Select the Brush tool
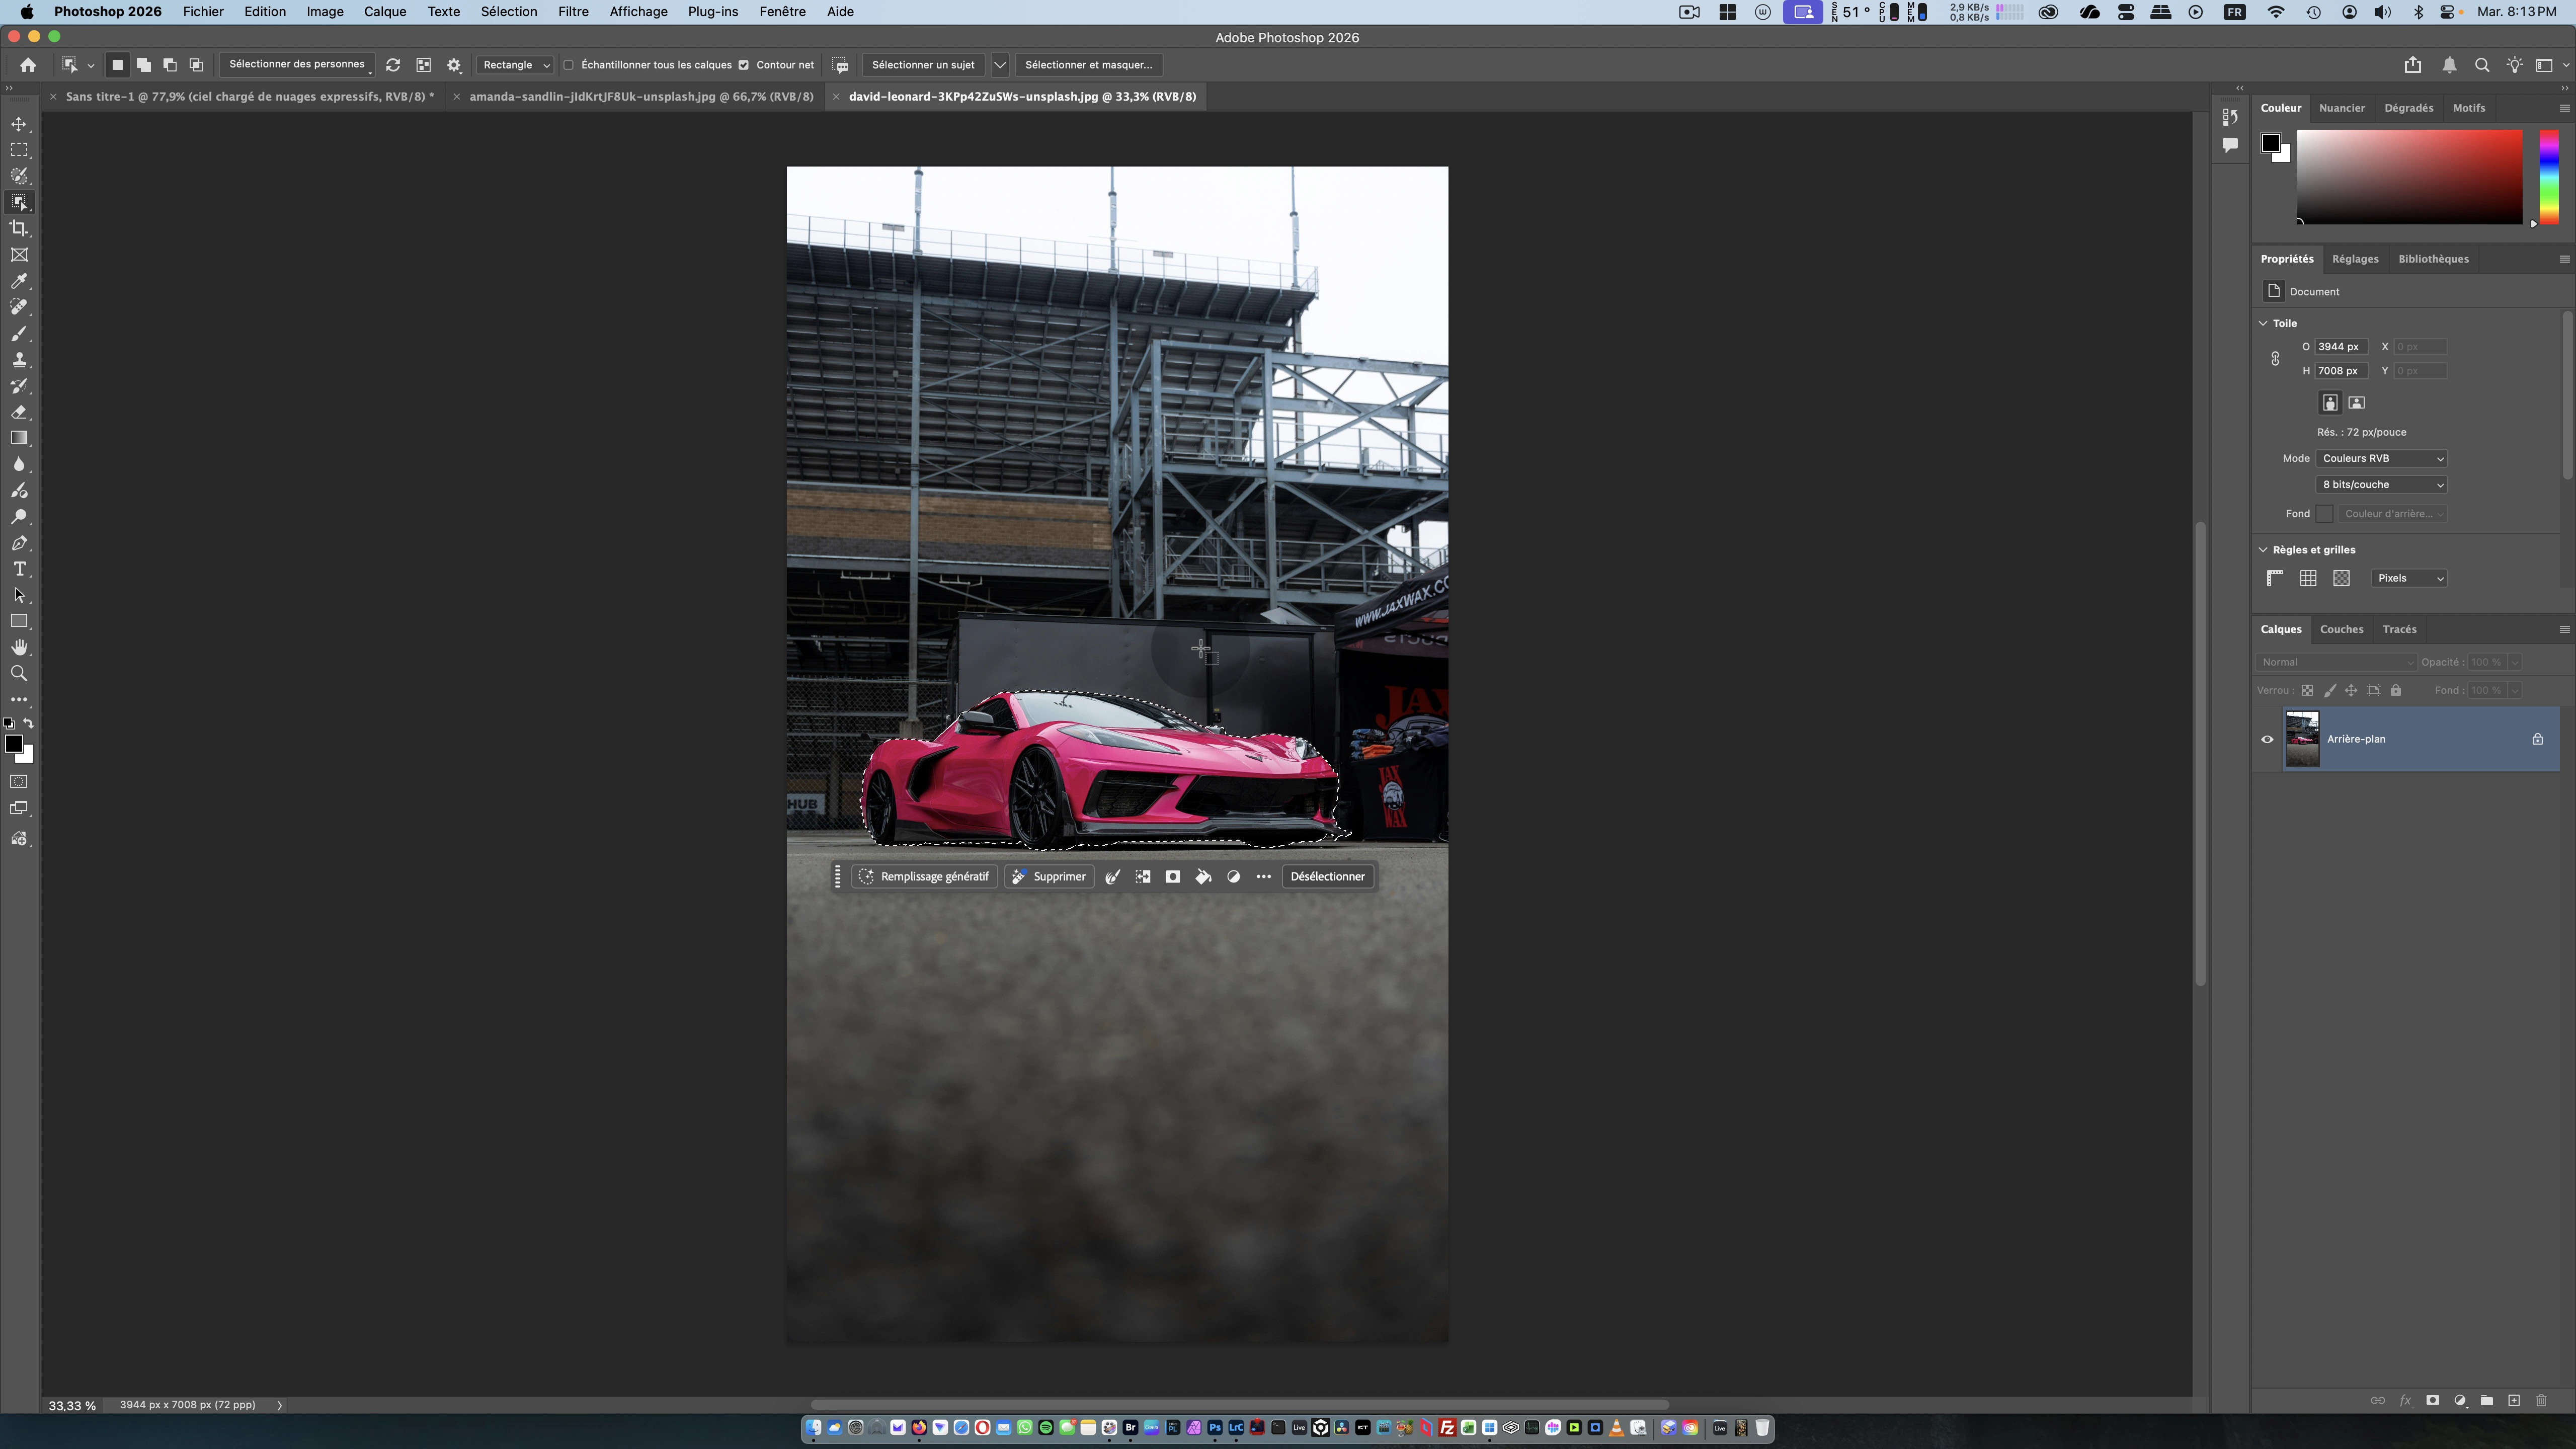 click(19, 334)
